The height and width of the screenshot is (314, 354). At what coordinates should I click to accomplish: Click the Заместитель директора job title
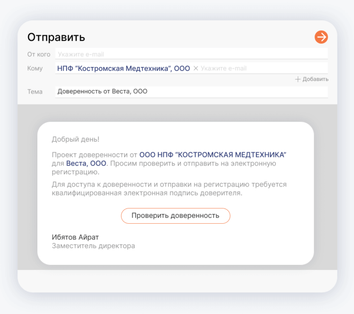coord(93,246)
